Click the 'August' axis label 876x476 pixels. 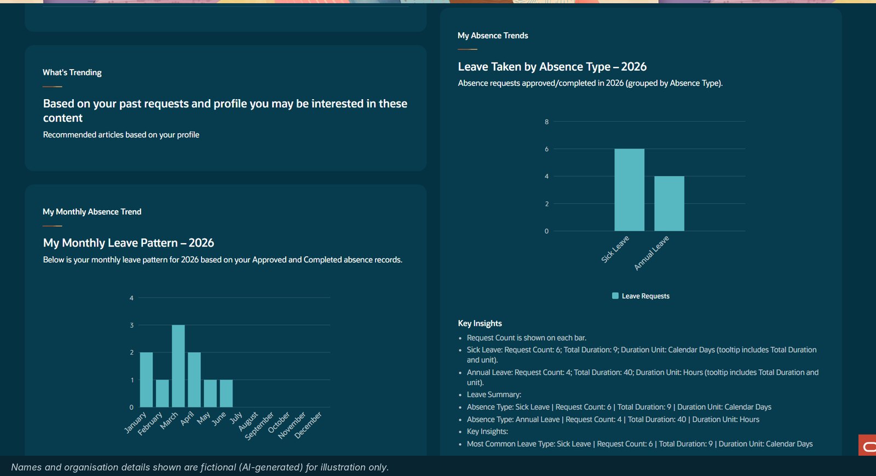(x=248, y=422)
